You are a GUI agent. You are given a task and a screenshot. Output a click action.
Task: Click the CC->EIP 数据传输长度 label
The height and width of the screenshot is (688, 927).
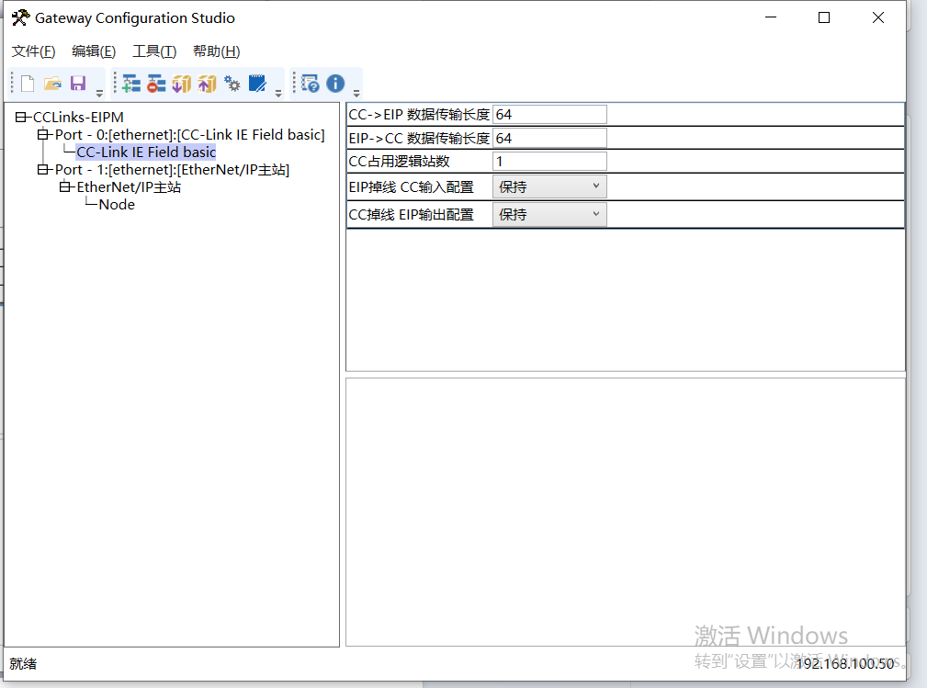coord(419,115)
